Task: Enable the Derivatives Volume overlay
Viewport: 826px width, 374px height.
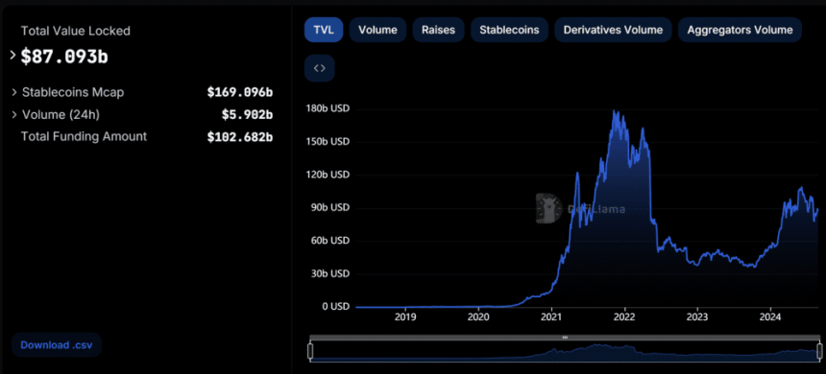Action: click(613, 30)
